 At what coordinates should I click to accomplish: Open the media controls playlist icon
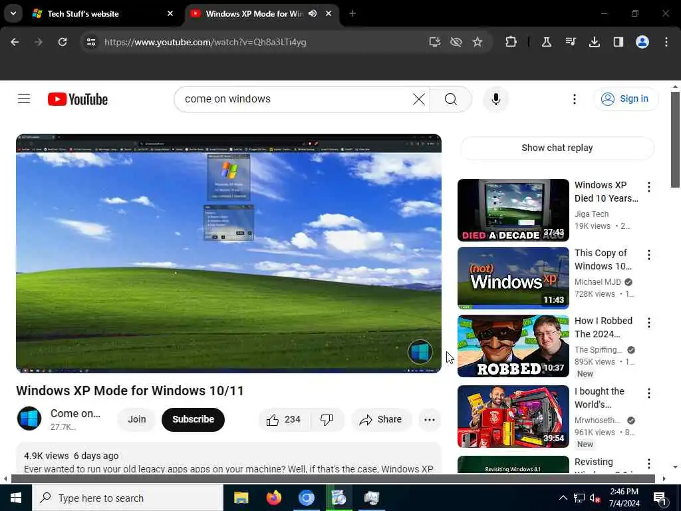(571, 42)
